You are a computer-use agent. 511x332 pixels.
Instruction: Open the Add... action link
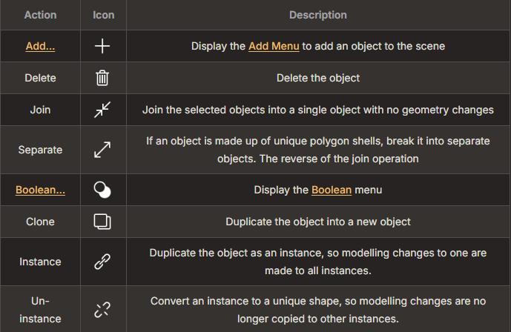40,46
